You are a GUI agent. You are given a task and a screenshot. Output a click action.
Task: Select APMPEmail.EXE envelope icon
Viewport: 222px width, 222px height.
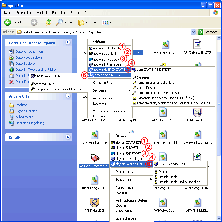(x=197, y=112)
